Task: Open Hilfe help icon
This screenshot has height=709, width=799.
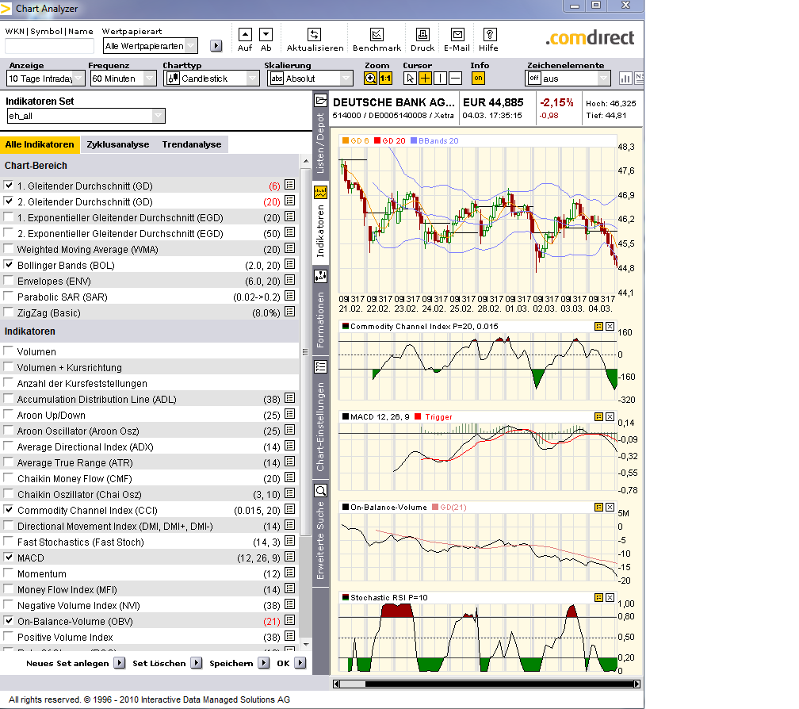Action: click(x=490, y=35)
